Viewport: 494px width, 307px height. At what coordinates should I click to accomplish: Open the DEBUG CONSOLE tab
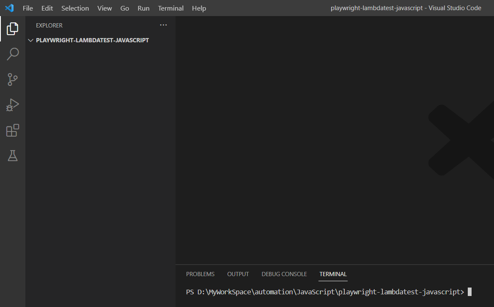pos(284,274)
